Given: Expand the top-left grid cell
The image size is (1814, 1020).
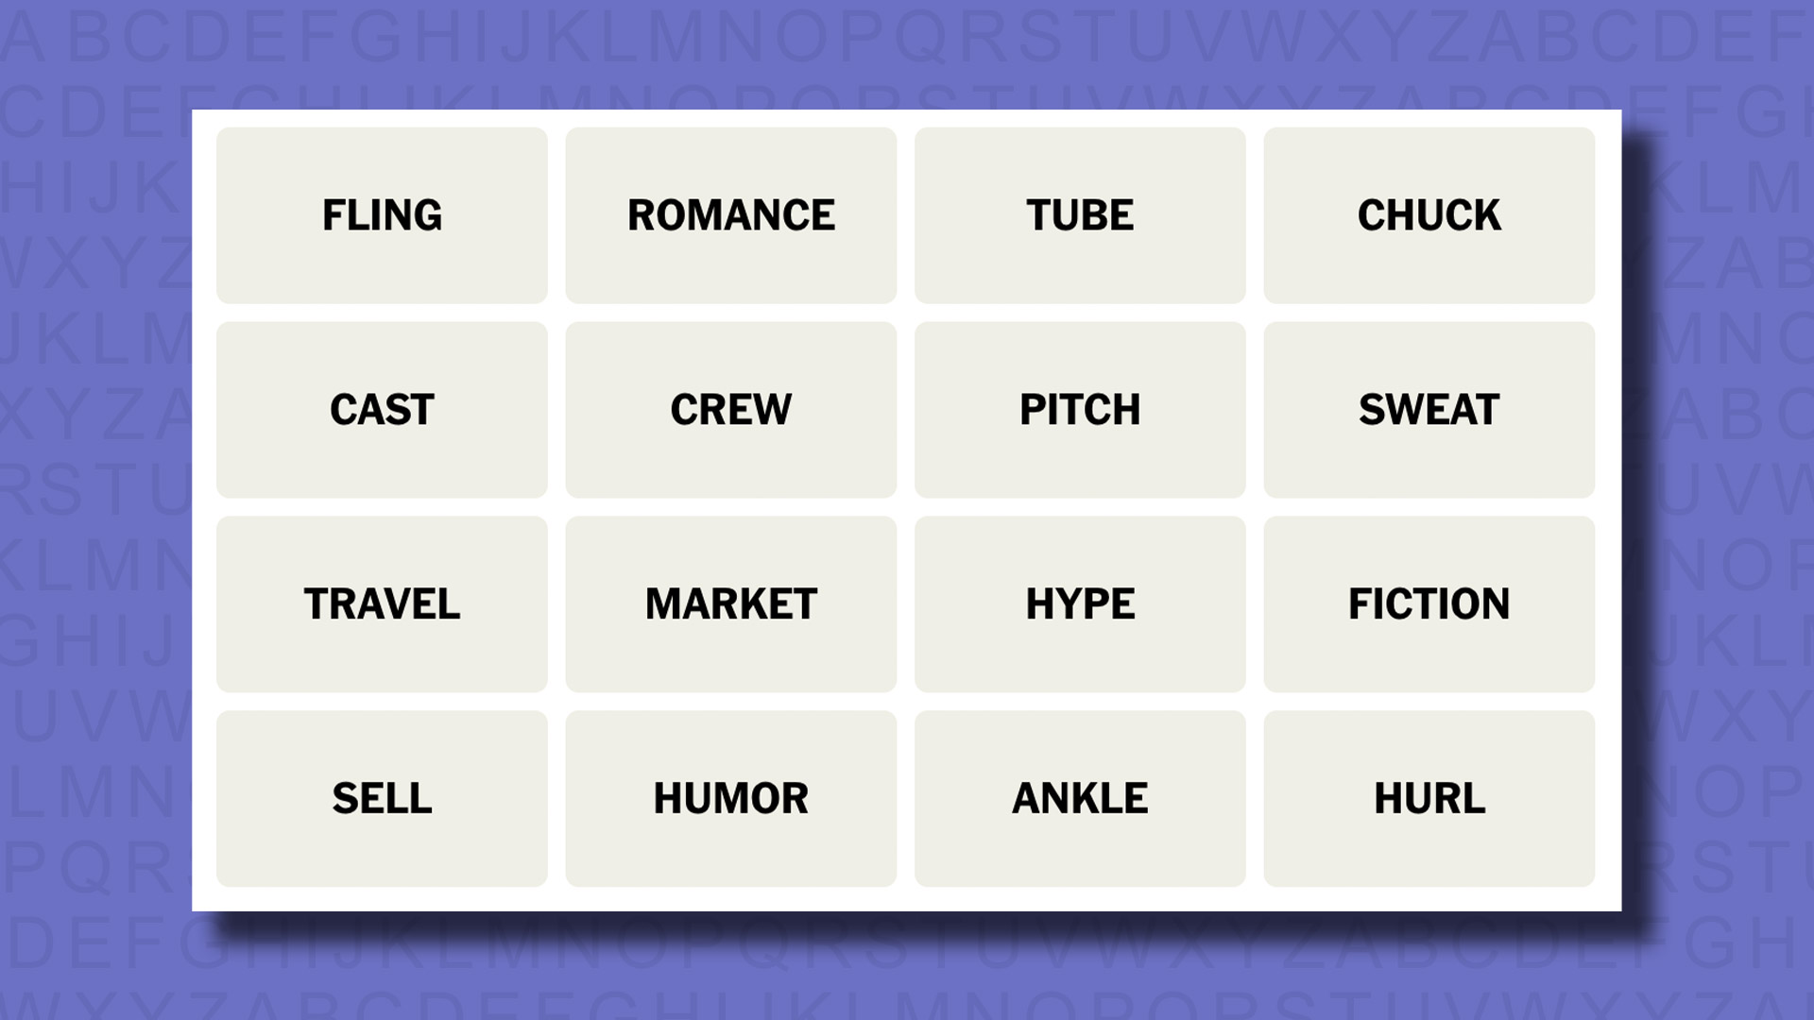Looking at the screenshot, I should (382, 214).
